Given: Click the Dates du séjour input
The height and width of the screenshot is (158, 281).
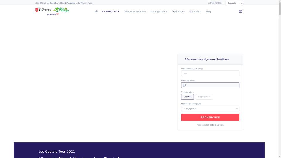Looking at the screenshot, I should 210,85.
